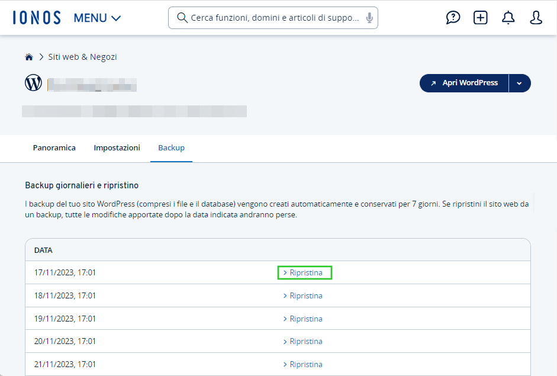The width and height of the screenshot is (557, 376).
Task: Click the WordPress logo icon
Action: (x=33, y=82)
